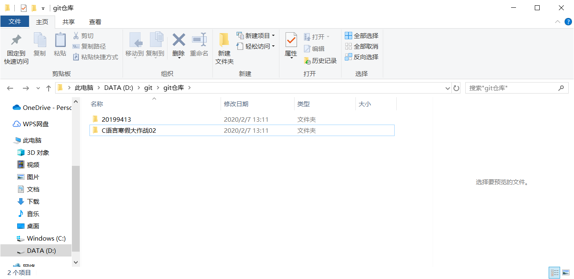574x279 pixels.
Task: Switch to large icons view in status bar
Action: pos(566,272)
